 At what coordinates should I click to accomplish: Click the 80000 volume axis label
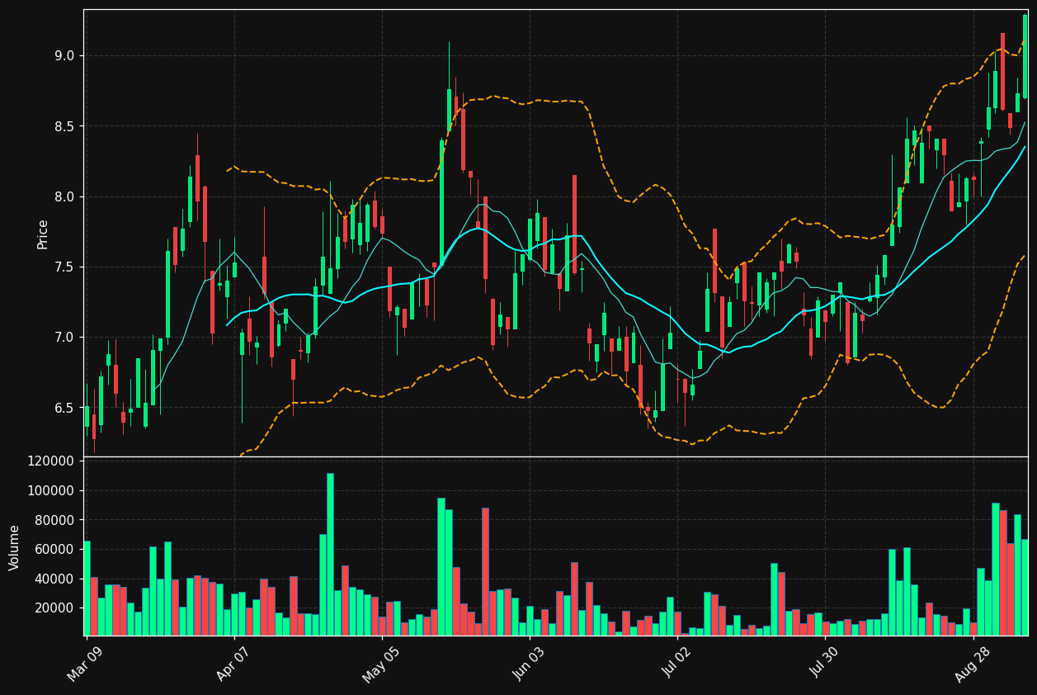[54, 520]
